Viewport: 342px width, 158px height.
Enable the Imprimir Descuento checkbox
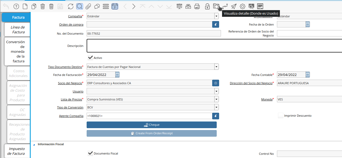coord(280,115)
